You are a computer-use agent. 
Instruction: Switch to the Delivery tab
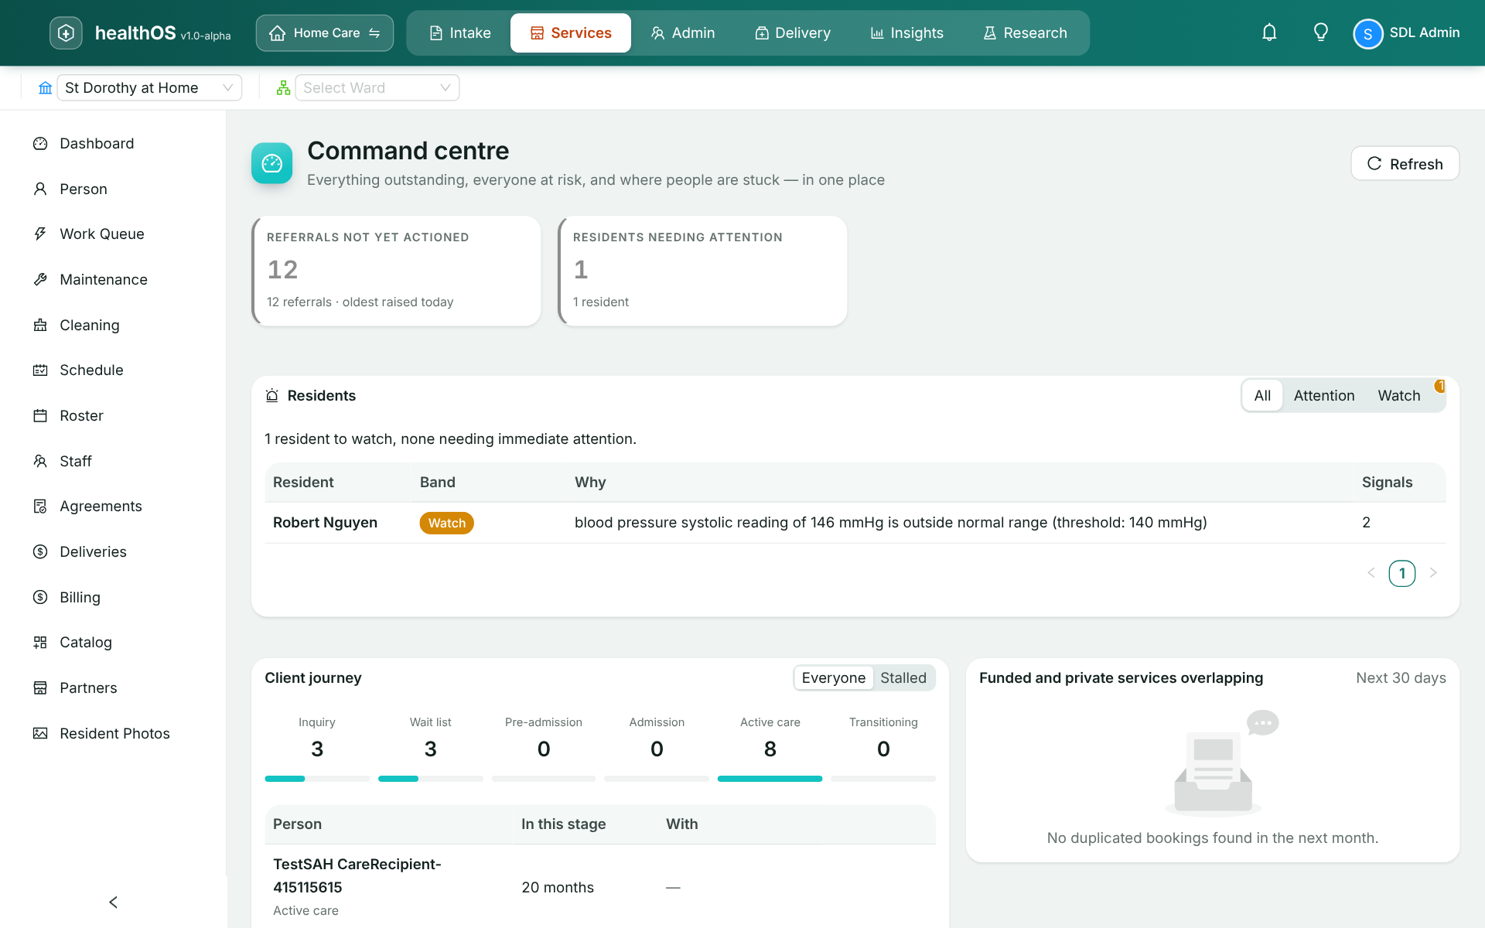click(793, 32)
